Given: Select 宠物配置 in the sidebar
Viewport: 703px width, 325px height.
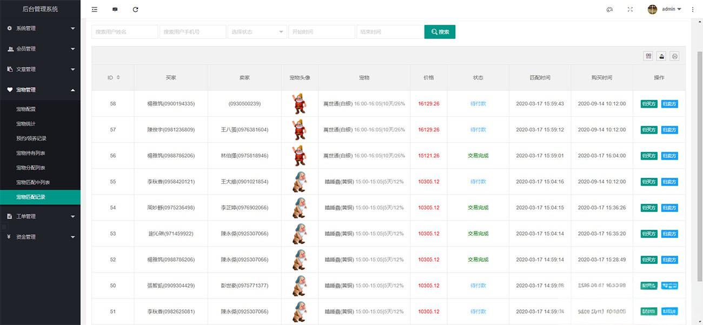Looking at the screenshot, I should point(26,109).
